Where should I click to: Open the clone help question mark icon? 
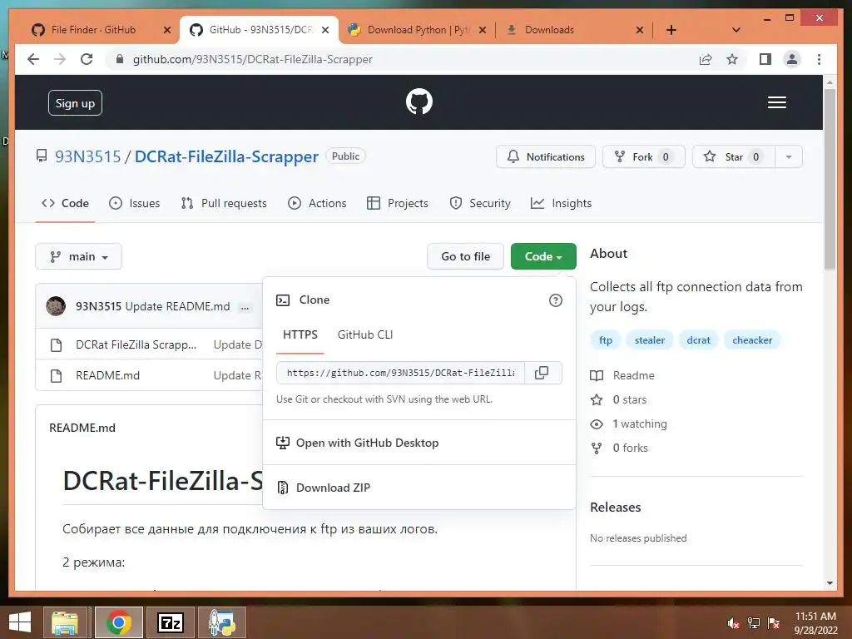(555, 300)
